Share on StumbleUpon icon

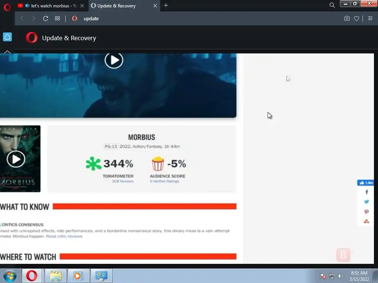pyautogui.click(x=367, y=221)
